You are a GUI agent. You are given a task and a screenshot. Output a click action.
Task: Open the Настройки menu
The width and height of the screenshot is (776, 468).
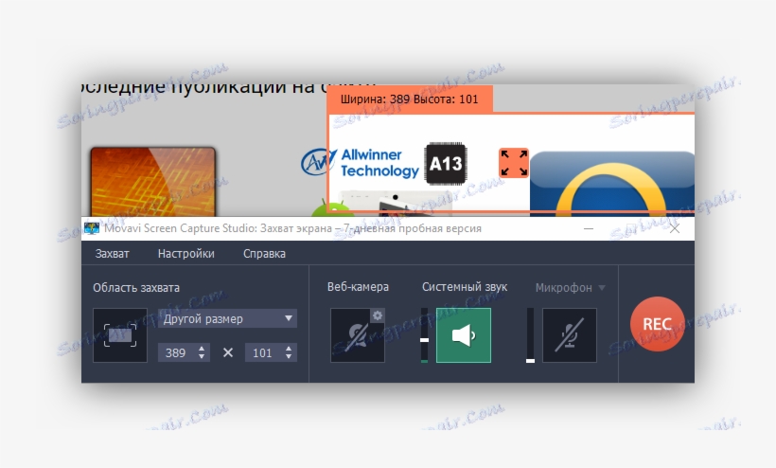[186, 254]
